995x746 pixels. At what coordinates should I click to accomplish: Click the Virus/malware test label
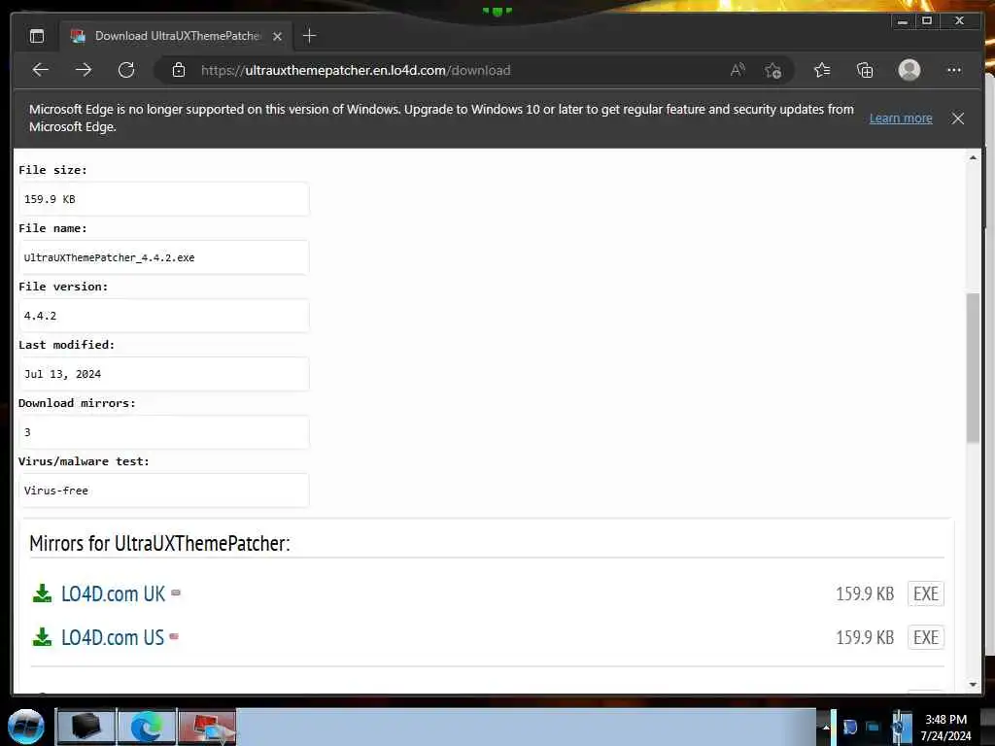click(84, 461)
